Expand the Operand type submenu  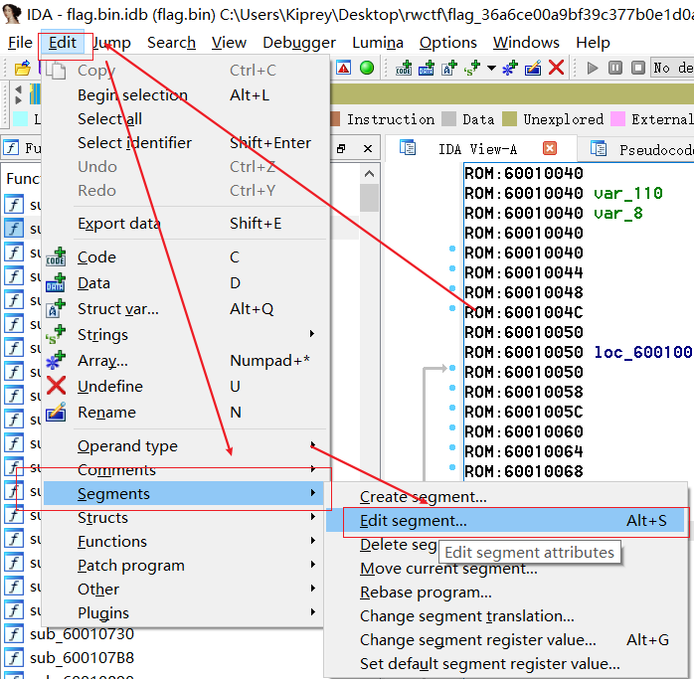pos(313,445)
